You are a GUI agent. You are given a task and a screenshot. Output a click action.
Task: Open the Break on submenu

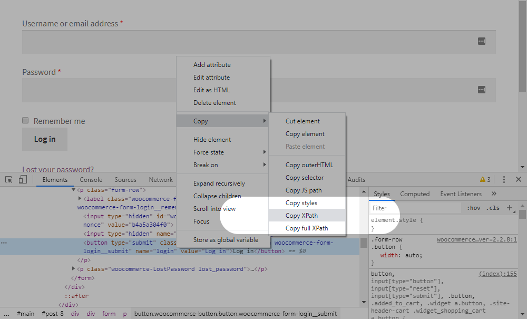223,165
